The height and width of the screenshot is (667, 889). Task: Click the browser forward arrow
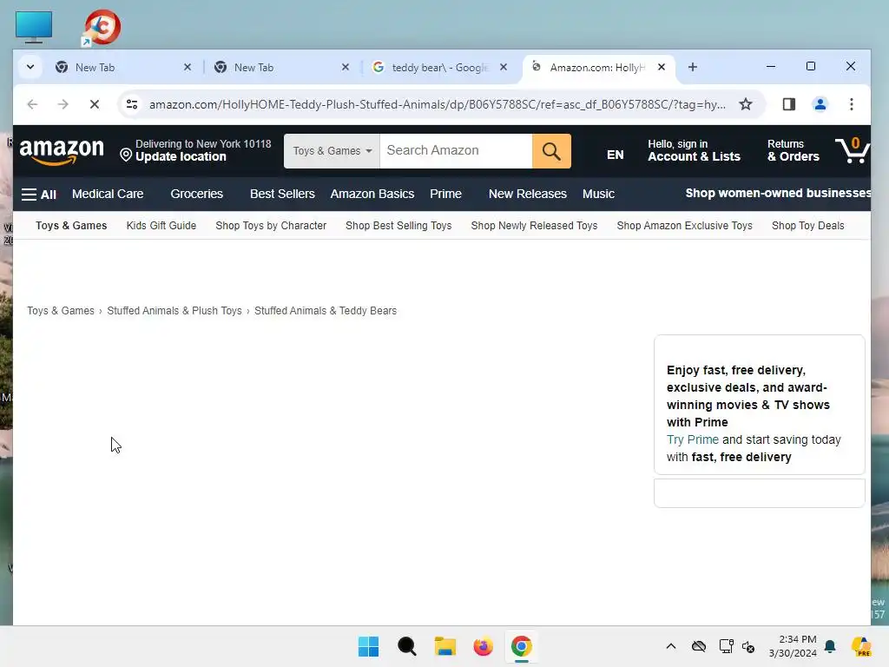point(63,104)
